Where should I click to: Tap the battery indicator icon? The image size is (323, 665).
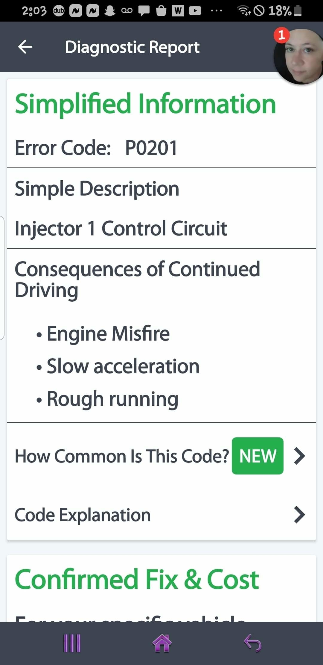pos(298,11)
